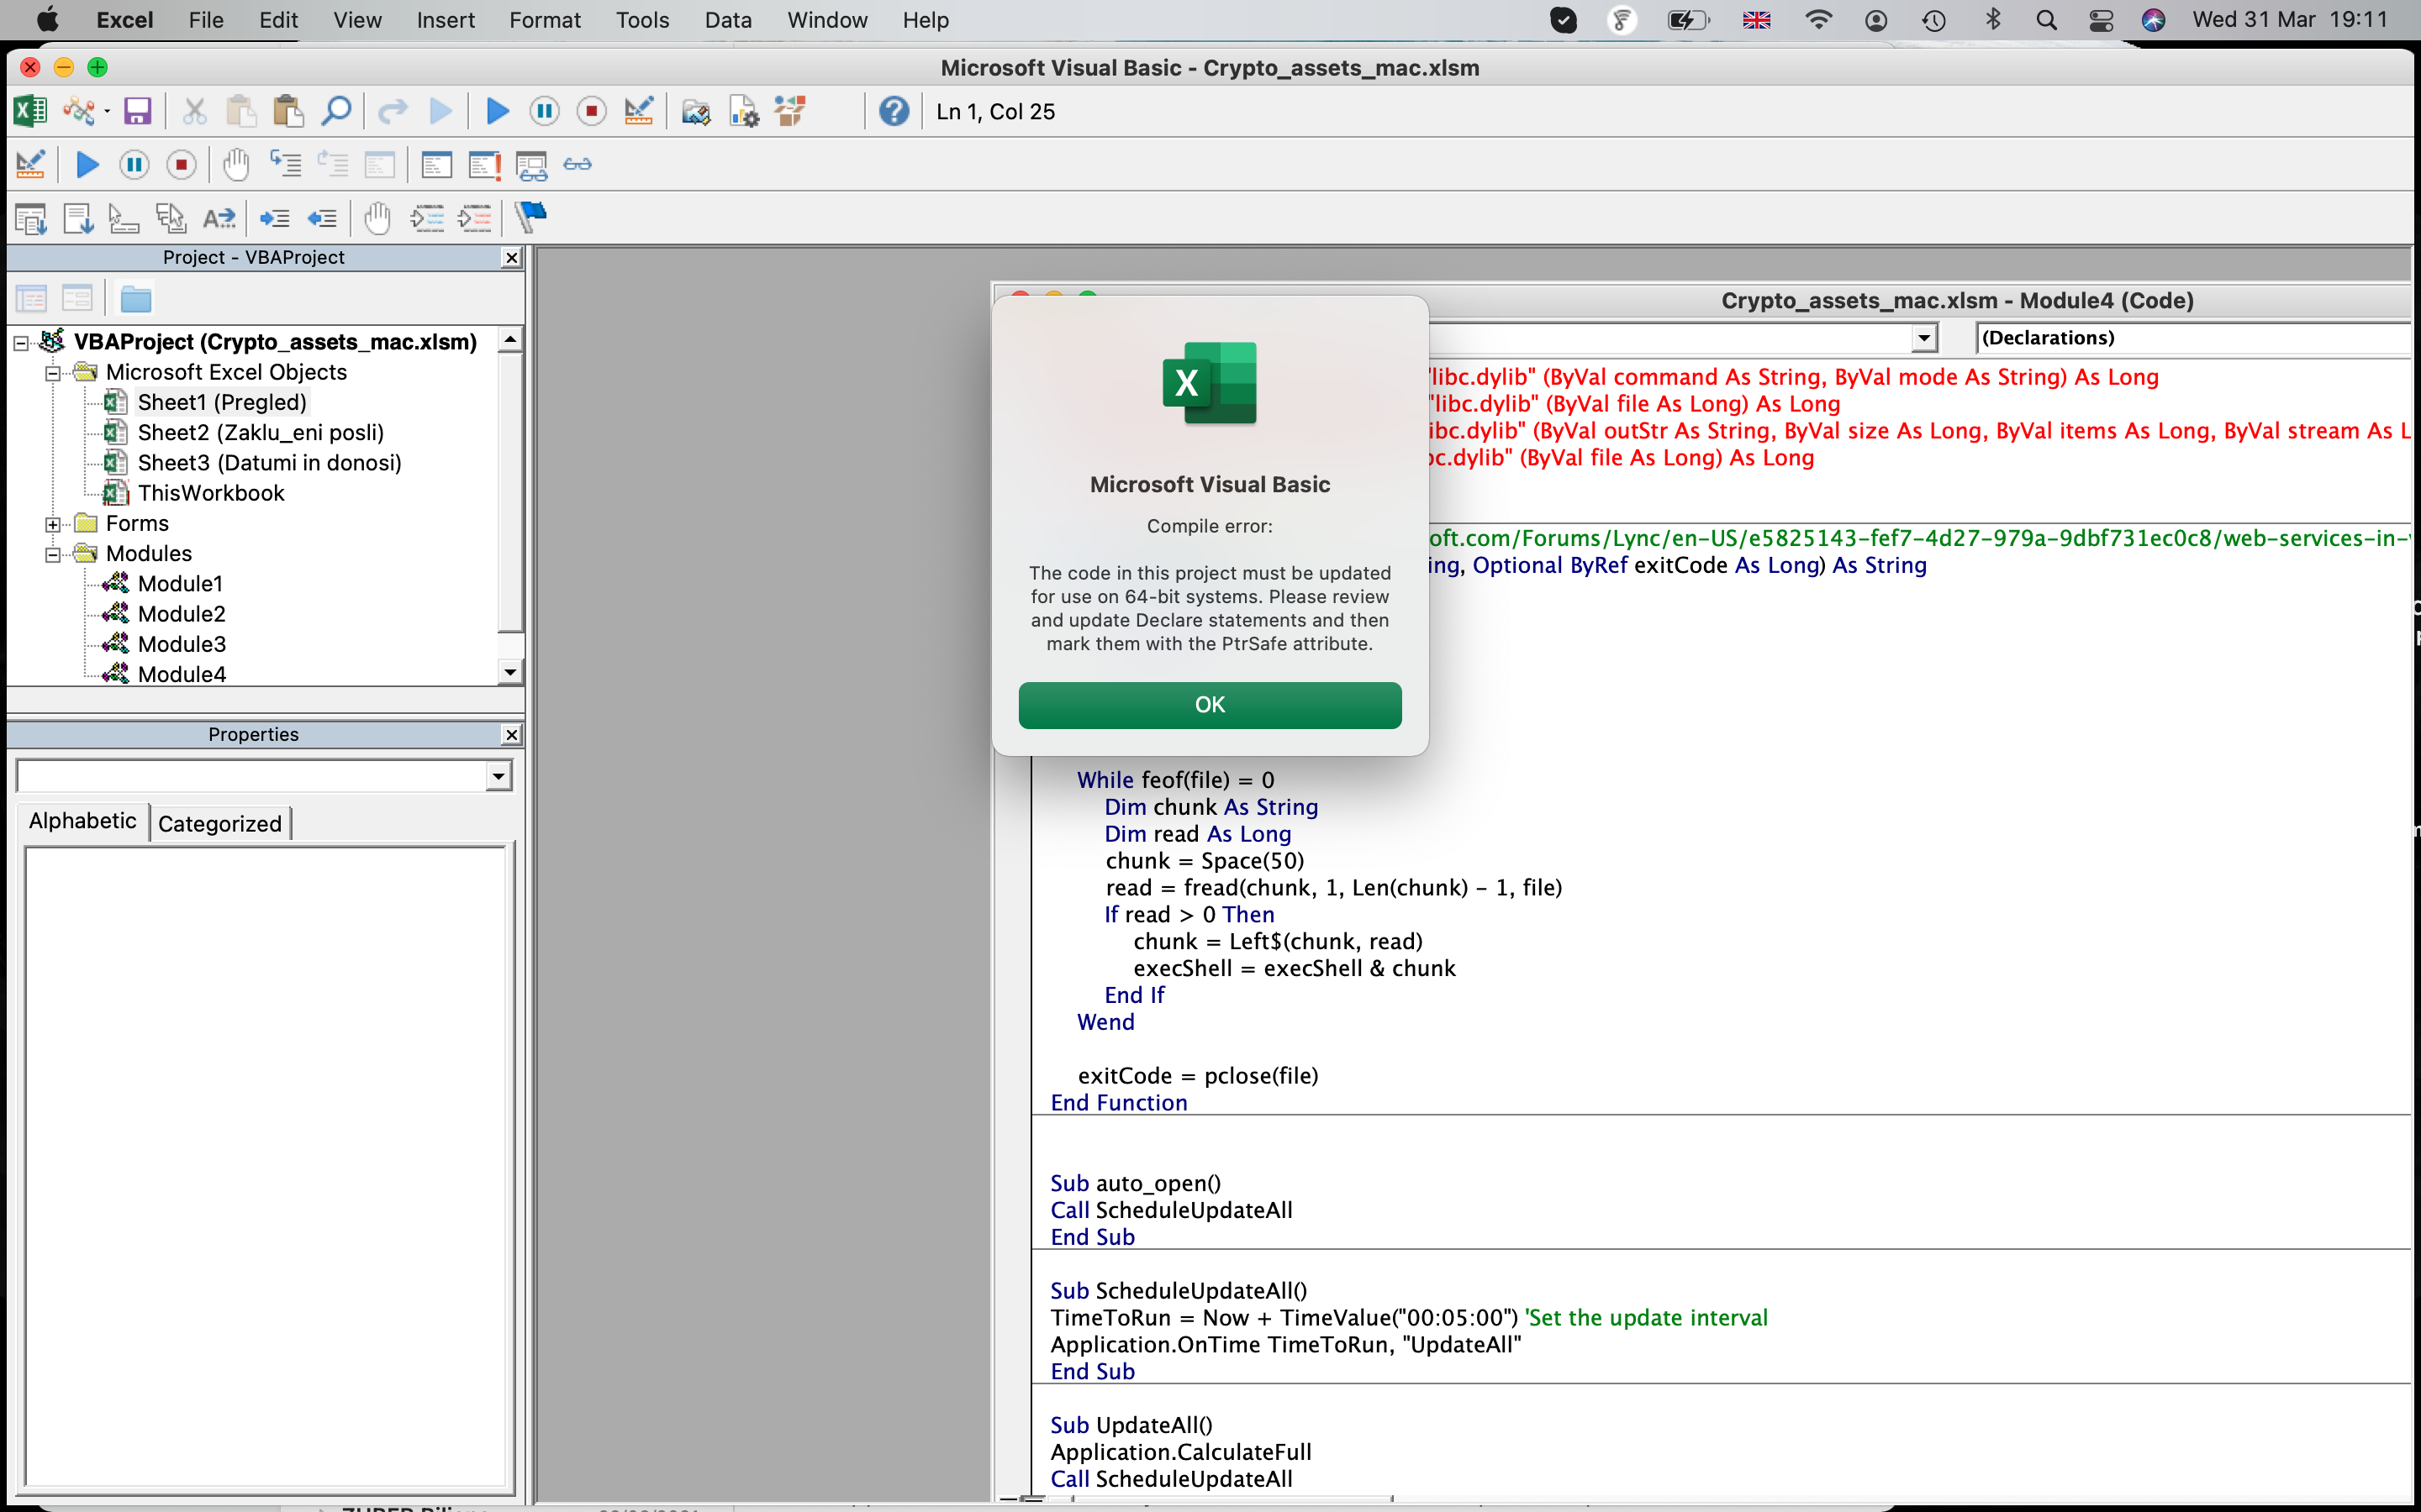This screenshot has height=1512, width=2421.
Task: Click the Save icon in toolbar
Action: click(137, 111)
